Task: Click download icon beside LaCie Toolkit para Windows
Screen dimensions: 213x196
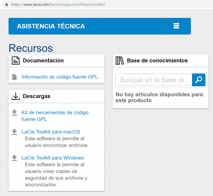Action: tap(14, 158)
